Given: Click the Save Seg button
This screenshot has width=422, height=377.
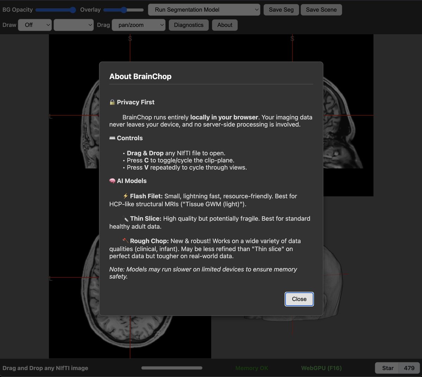Looking at the screenshot, I should (281, 9).
